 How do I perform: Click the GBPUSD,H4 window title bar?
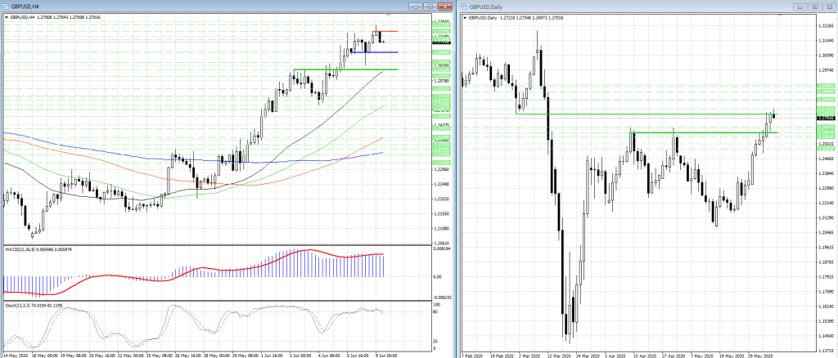click(x=205, y=6)
